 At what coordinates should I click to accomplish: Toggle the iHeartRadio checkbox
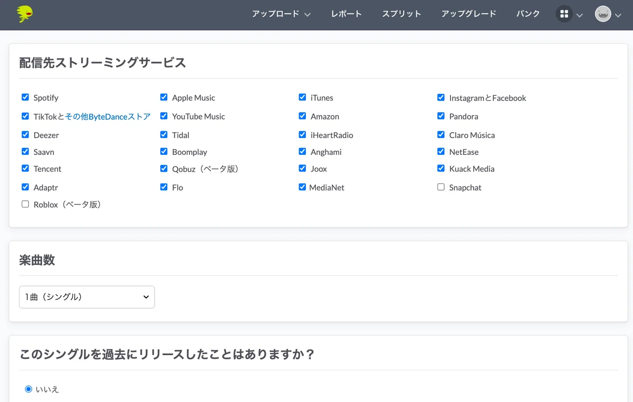click(302, 134)
